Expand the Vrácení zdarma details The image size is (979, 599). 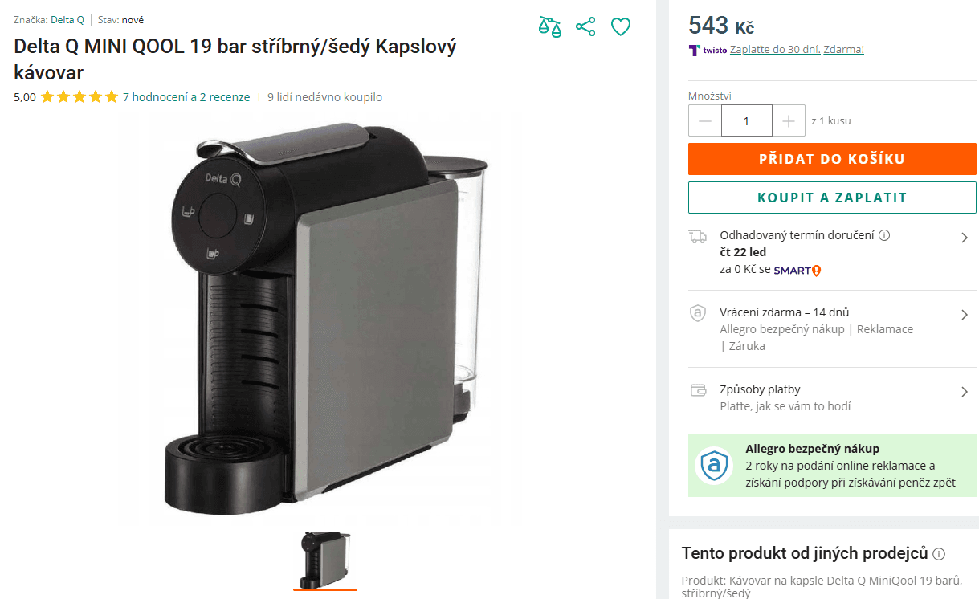[x=965, y=313]
